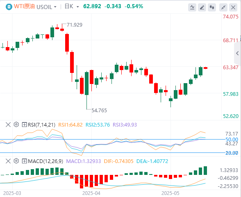Click the WTI crude oil logo icon
Screen dimensions: 241x197
click(9, 7)
